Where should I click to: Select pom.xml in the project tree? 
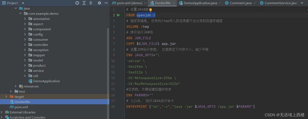click(x=21, y=107)
